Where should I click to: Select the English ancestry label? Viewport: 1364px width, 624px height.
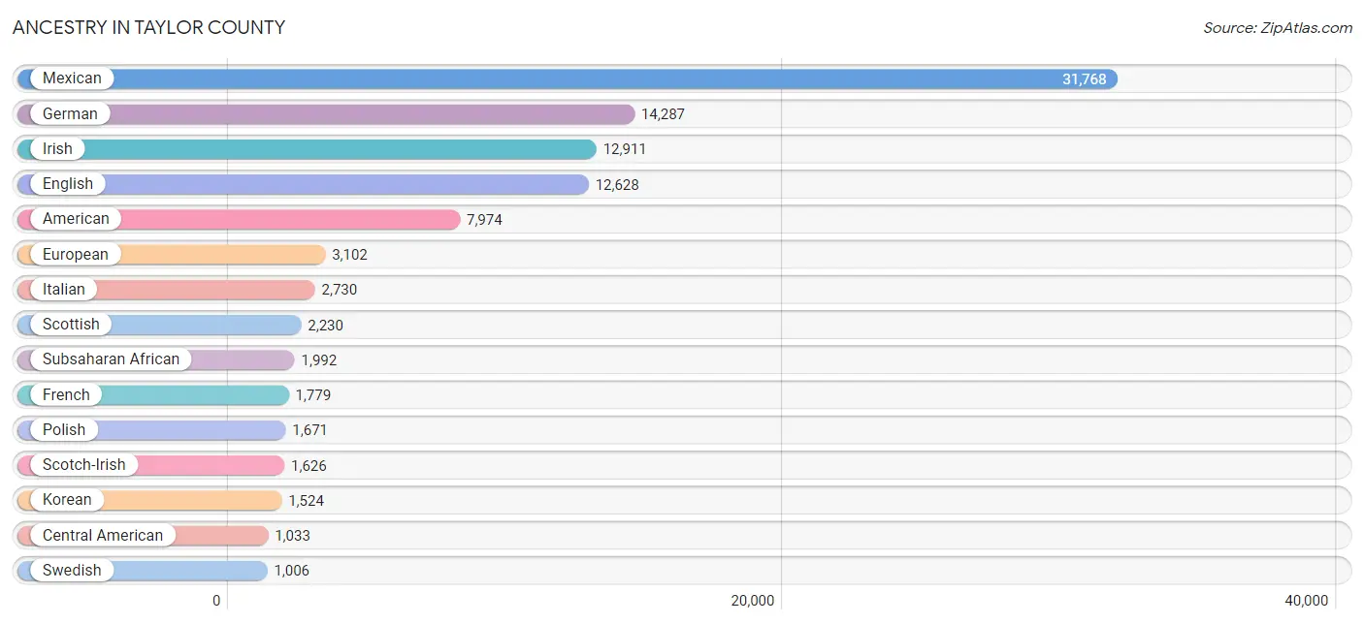[x=68, y=183]
